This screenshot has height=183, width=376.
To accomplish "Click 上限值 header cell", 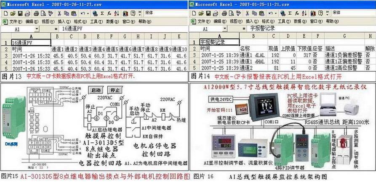I will coord(288,49).
